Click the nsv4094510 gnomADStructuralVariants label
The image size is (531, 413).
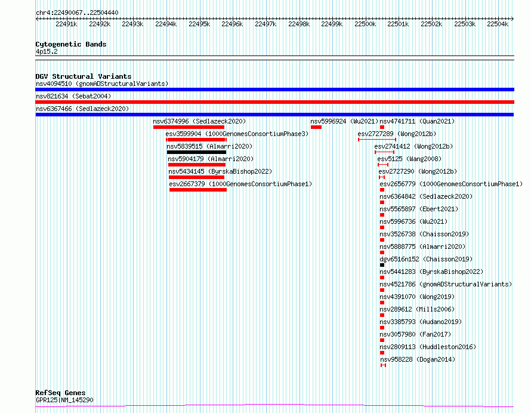point(102,84)
